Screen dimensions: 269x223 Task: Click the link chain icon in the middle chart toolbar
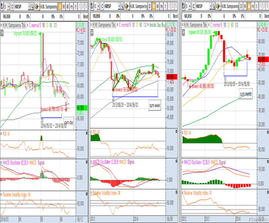92,6
